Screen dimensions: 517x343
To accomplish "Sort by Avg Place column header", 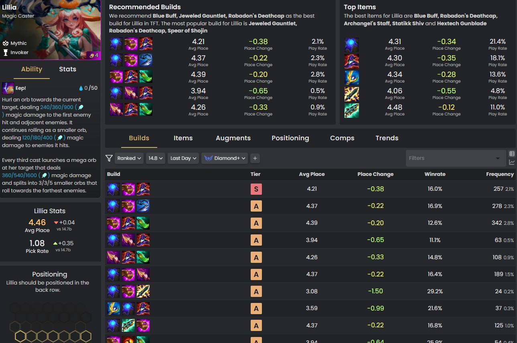I will tap(312, 174).
